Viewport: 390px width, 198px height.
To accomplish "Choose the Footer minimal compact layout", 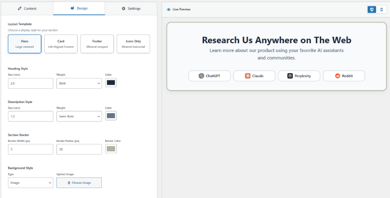I will 97,44.
